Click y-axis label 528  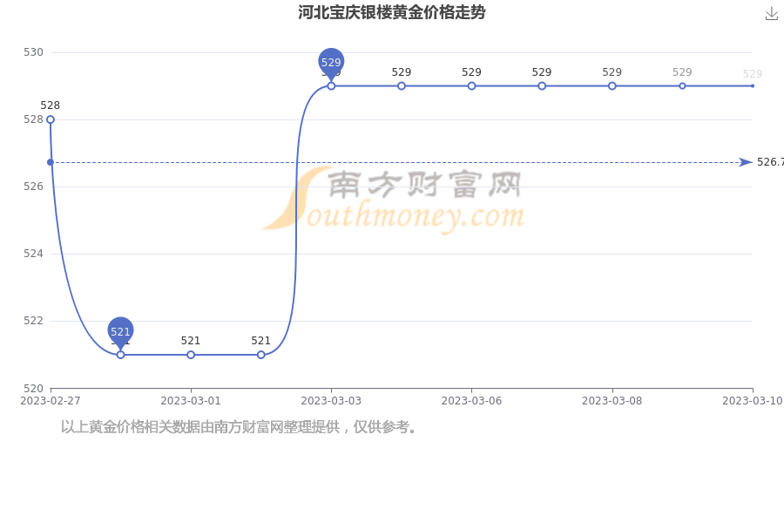pos(33,119)
